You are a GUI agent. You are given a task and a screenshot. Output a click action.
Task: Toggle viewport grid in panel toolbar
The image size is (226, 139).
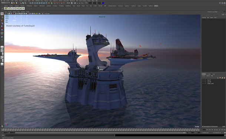[x=16, y=14]
